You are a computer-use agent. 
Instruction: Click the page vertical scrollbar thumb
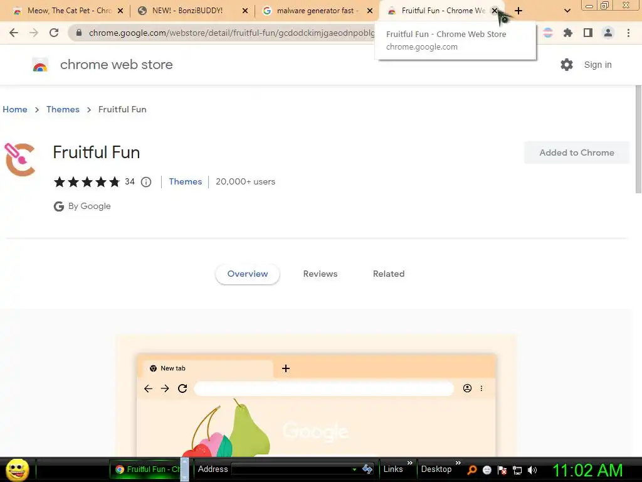638,139
